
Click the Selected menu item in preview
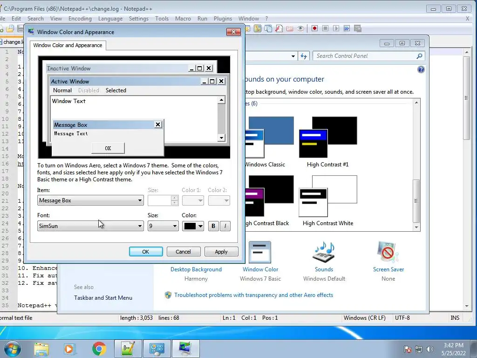tap(116, 90)
